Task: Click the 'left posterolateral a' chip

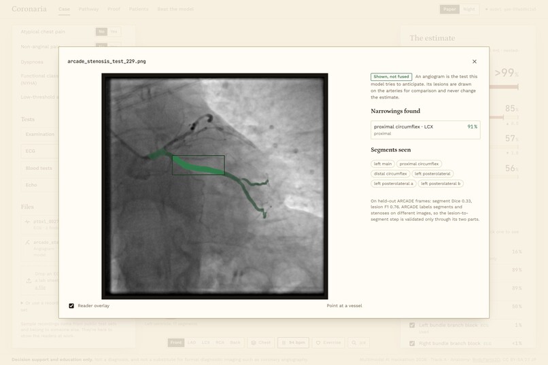Action: 393,184
